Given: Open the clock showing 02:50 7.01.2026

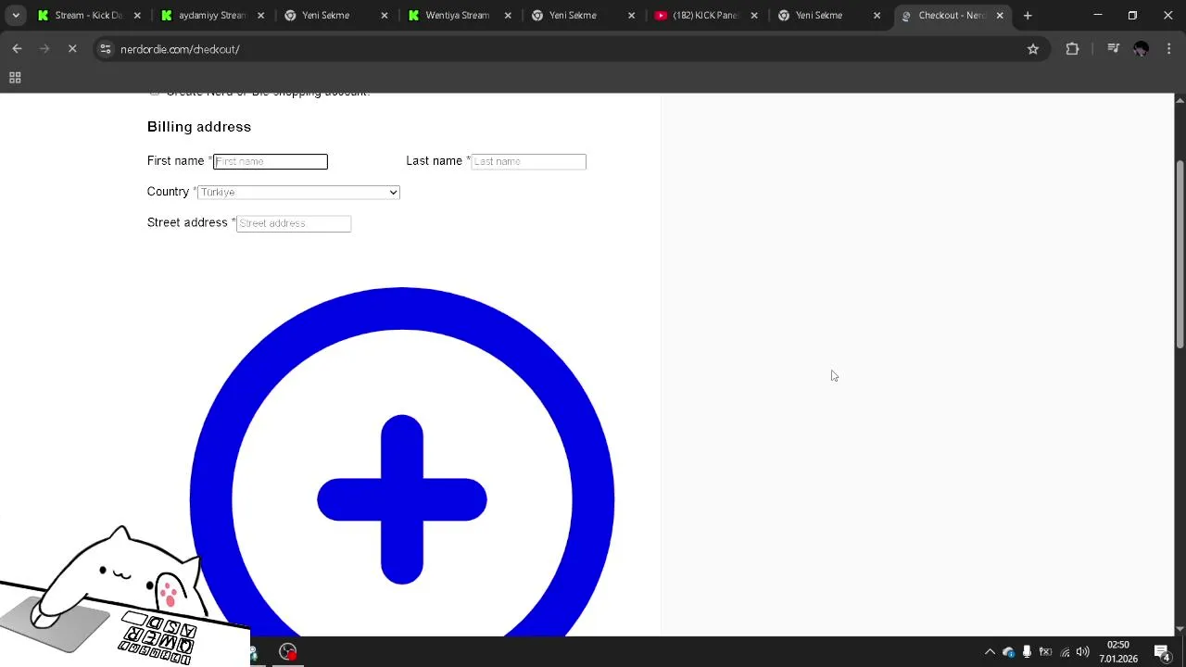Looking at the screenshot, I should point(1118,652).
